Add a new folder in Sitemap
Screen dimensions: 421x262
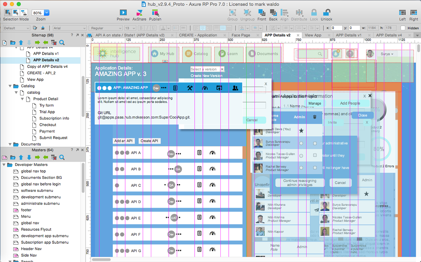tap(13, 43)
